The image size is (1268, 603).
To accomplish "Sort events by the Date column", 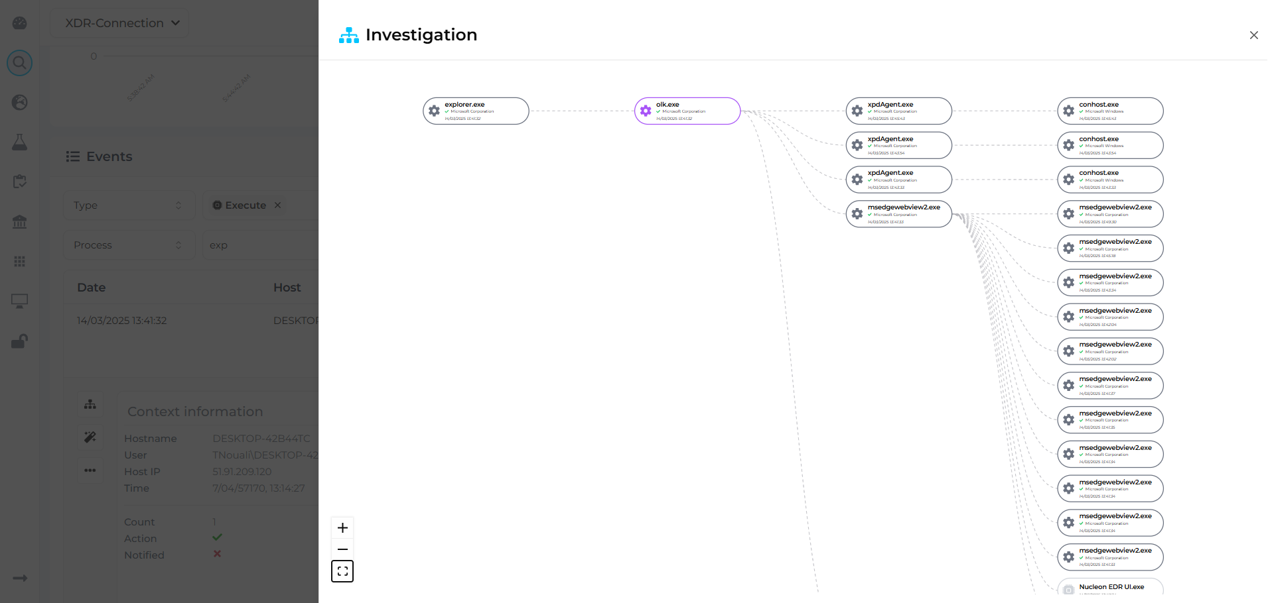I will coord(92,288).
